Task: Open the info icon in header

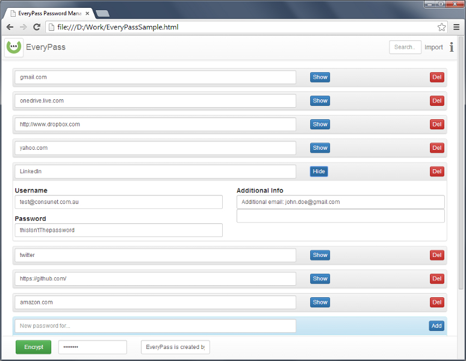Action: tap(452, 47)
